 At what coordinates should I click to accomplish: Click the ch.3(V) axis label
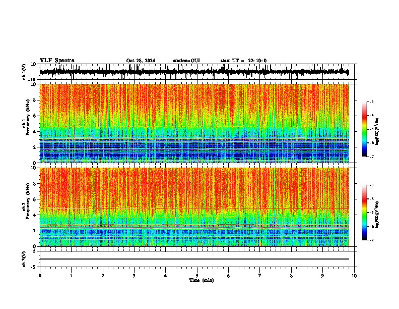point(24,259)
